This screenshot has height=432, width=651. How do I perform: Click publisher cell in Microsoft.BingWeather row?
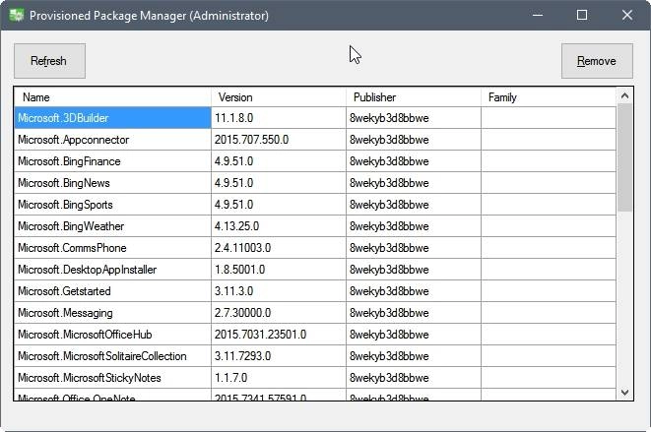pos(414,226)
